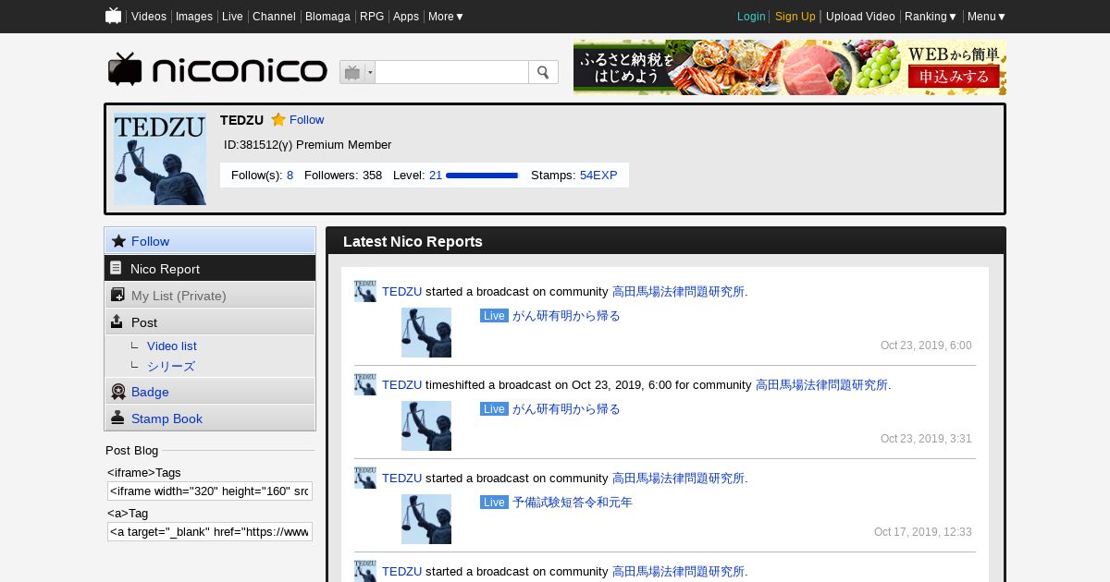Select Post sidebar tab
The width and height of the screenshot is (1110, 582).
pyautogui.click(x=210, y=321)
